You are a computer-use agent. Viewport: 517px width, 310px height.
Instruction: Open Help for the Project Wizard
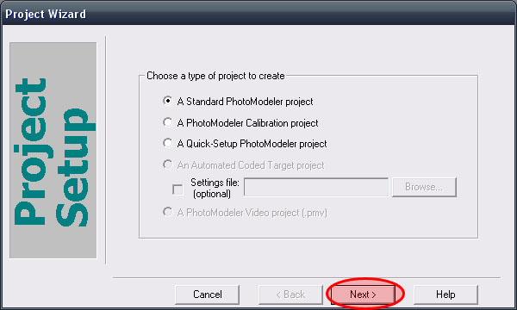click(445, 294)
